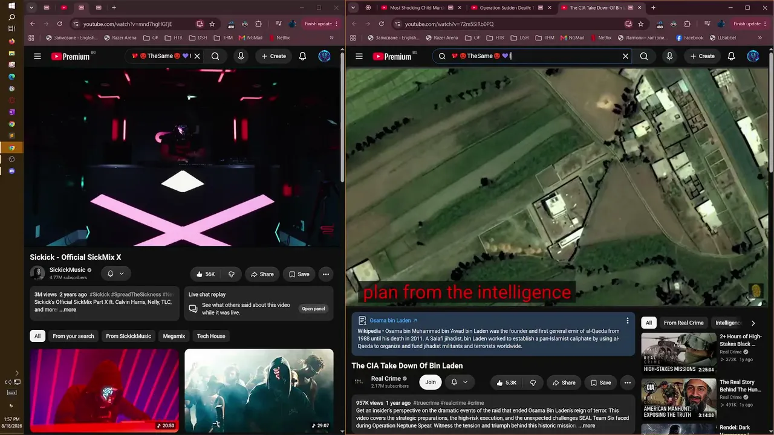The image size is (774, 435).
Task: Clear search text in left YouTube window
Action: 197,56
